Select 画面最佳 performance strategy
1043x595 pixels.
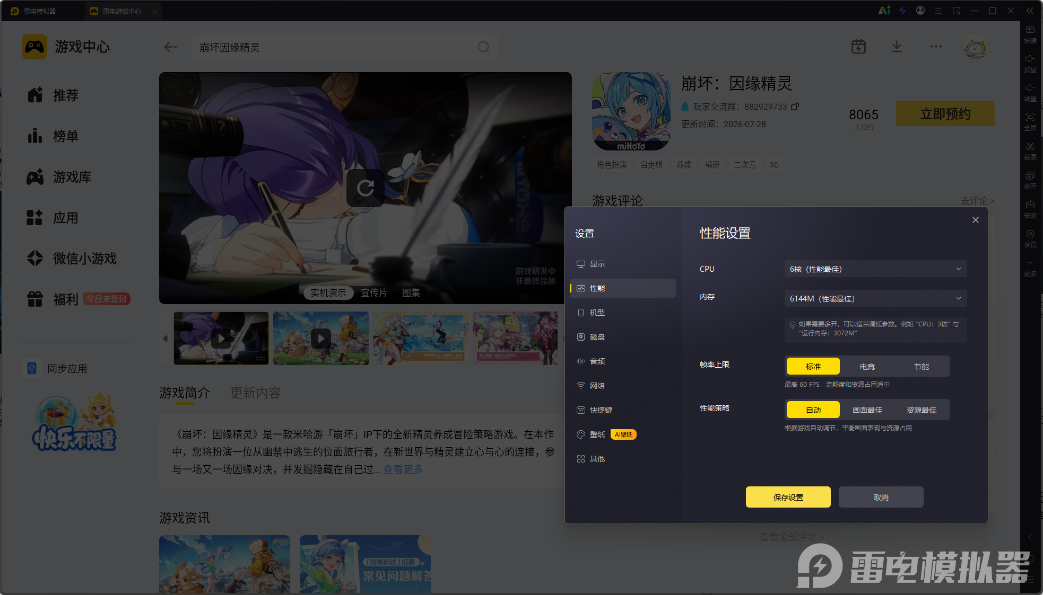[x=867, y=410]
